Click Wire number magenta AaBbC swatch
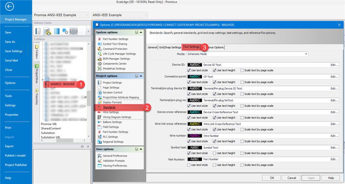 [195, 136]
